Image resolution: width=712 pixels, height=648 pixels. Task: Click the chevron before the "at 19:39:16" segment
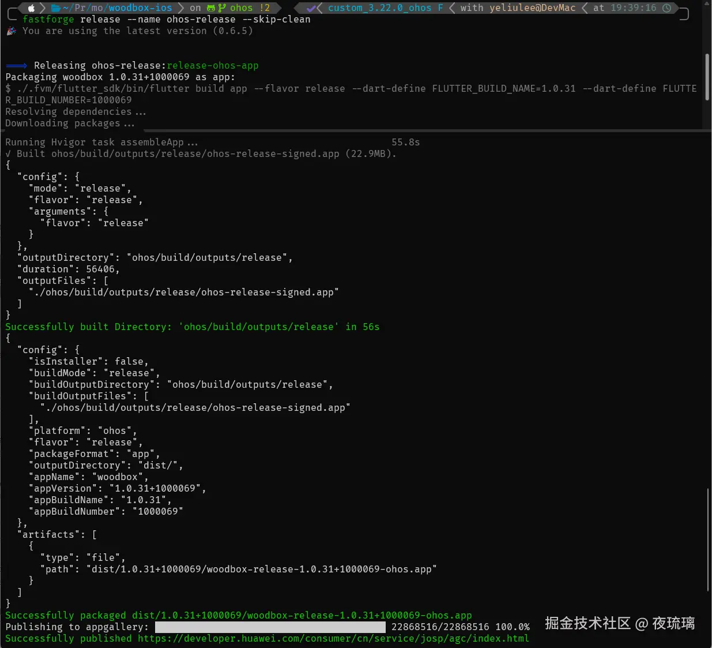[585, 8]
